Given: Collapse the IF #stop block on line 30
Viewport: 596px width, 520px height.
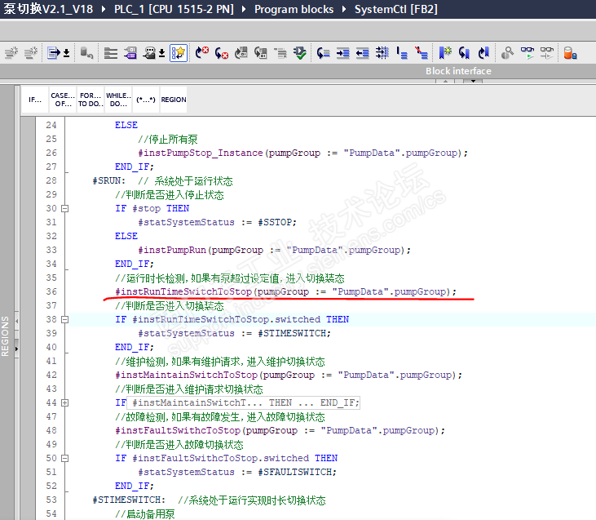Looking at the screenshot, I should tap(65, 209).
